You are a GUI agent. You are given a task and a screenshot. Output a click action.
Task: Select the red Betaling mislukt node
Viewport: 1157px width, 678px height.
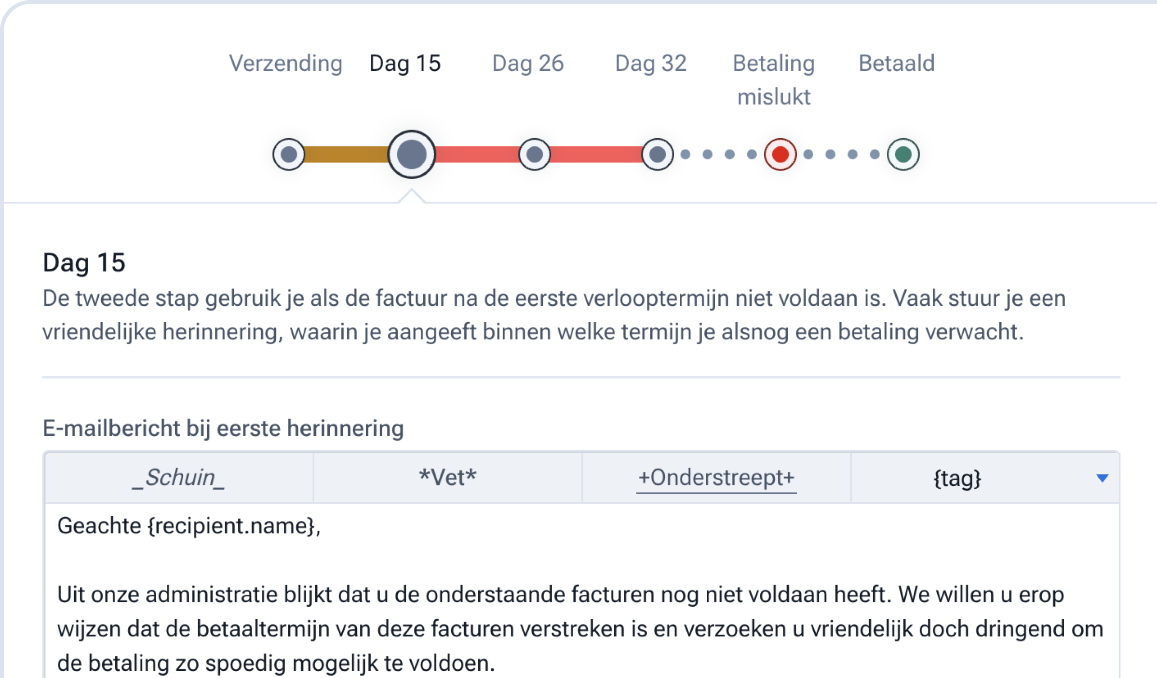780,154
